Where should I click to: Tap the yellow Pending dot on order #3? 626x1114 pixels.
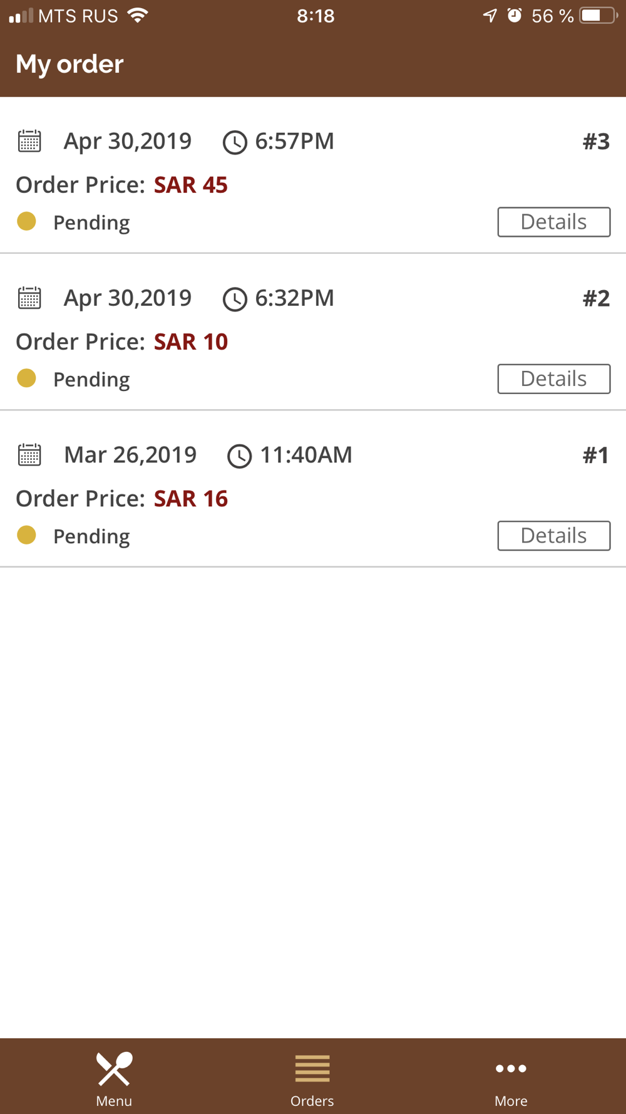[26, 221]
